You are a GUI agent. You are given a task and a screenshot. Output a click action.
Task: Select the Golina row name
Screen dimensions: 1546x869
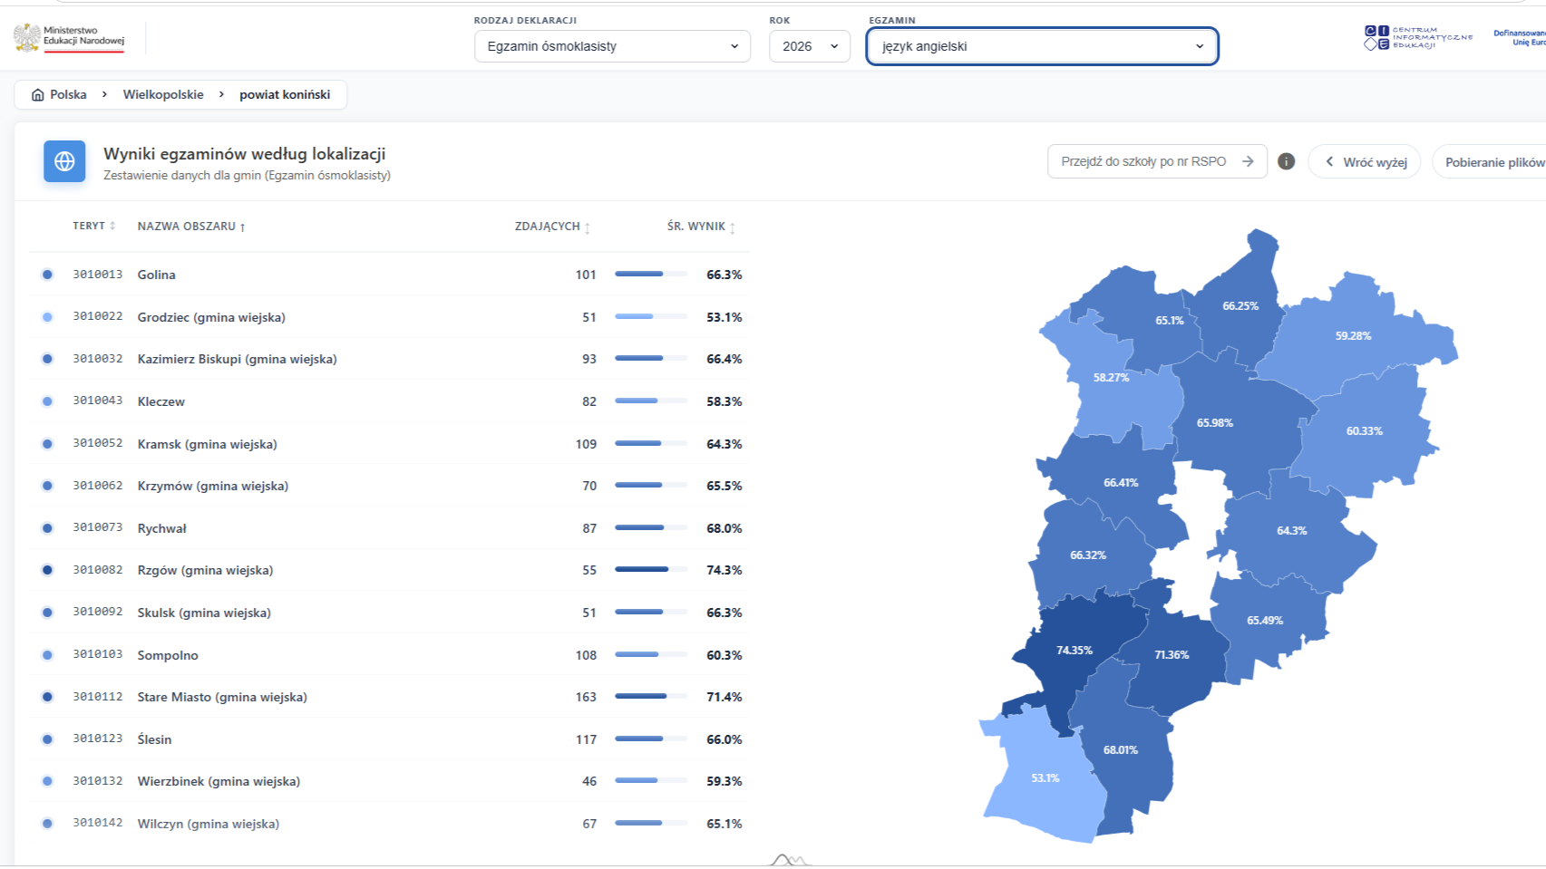pos(157,275)
